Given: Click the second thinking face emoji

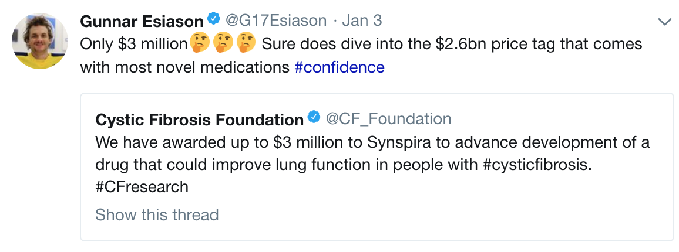Looking at the screenshot, I should coord(223,43).
